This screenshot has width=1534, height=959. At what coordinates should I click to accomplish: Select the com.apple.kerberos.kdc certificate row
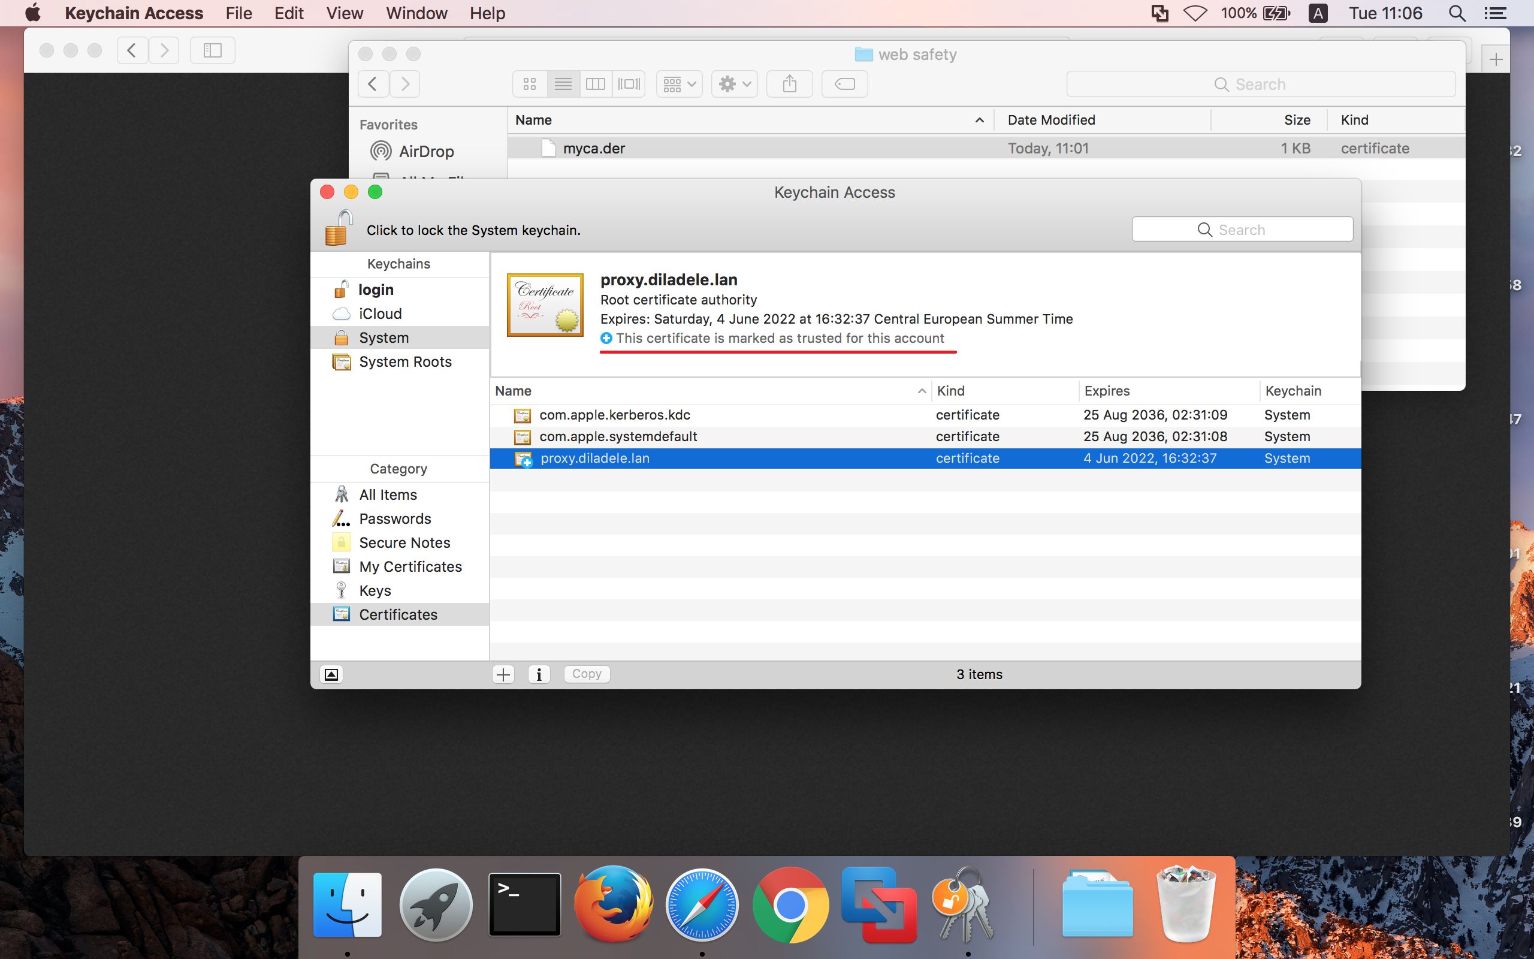pyautogui.click(x=925, y=415)
